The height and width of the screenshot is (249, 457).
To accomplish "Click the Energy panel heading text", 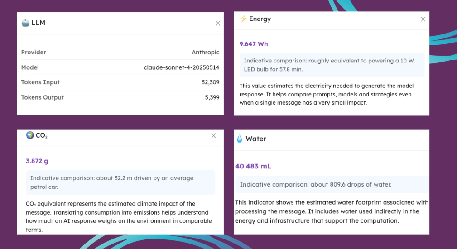I will tap(260, 19).
